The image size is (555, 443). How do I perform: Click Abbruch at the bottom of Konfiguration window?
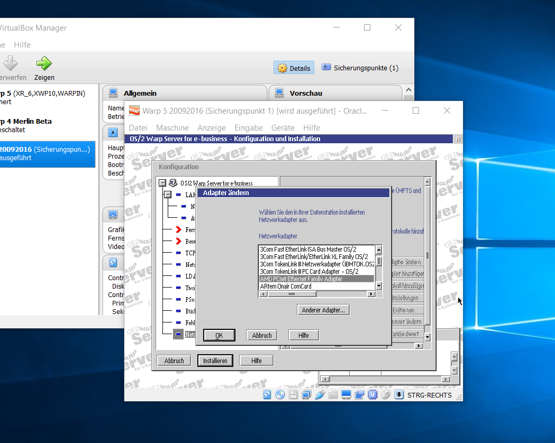coord(174,361)
